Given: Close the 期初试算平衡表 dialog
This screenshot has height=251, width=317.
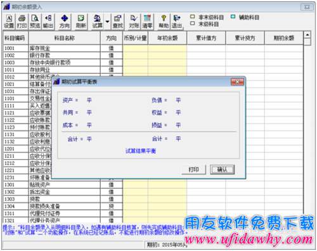Looking at the screenshot, I should coord(237,82).
